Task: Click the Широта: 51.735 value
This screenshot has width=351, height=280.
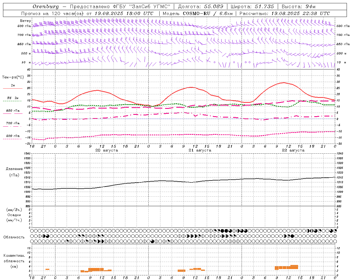Action: [x=252, y=7]
